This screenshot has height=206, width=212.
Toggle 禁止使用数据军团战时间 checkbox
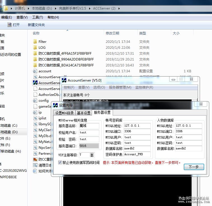[x=60, y=162]
